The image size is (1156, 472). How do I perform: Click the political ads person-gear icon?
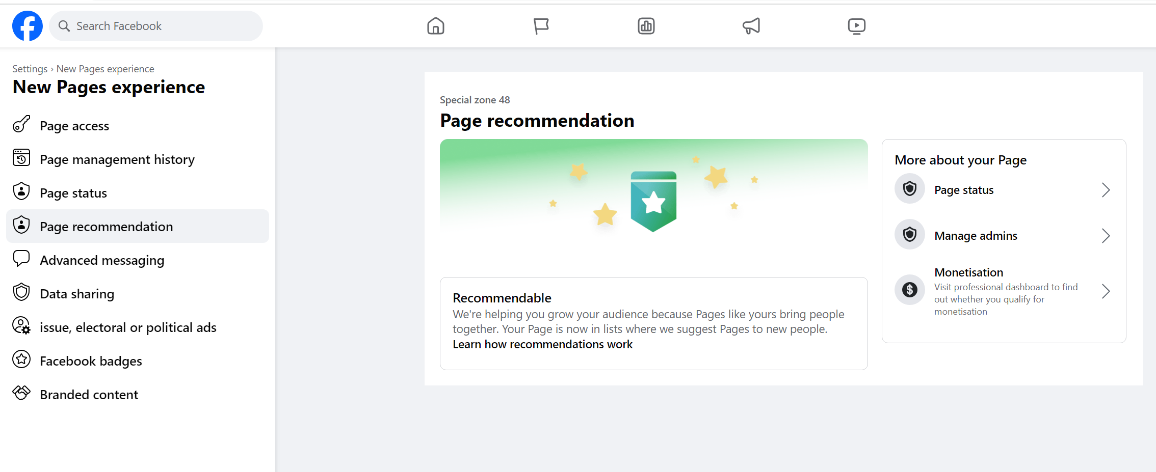(21, 326)
